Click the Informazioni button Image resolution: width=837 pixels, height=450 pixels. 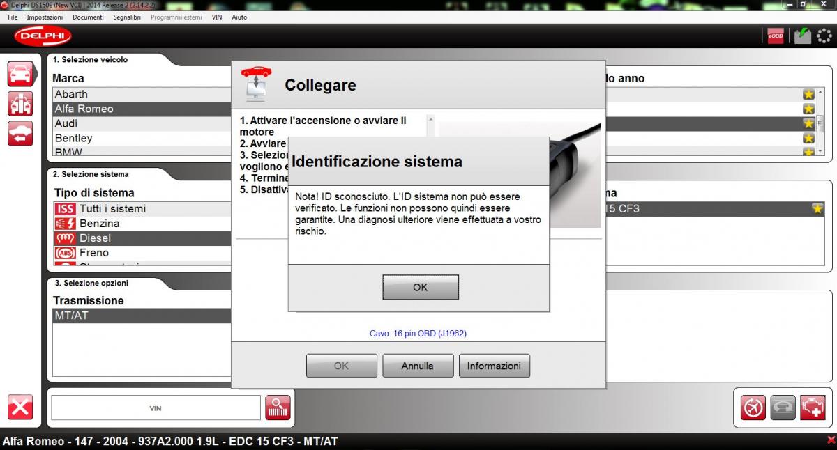(494, 366)
